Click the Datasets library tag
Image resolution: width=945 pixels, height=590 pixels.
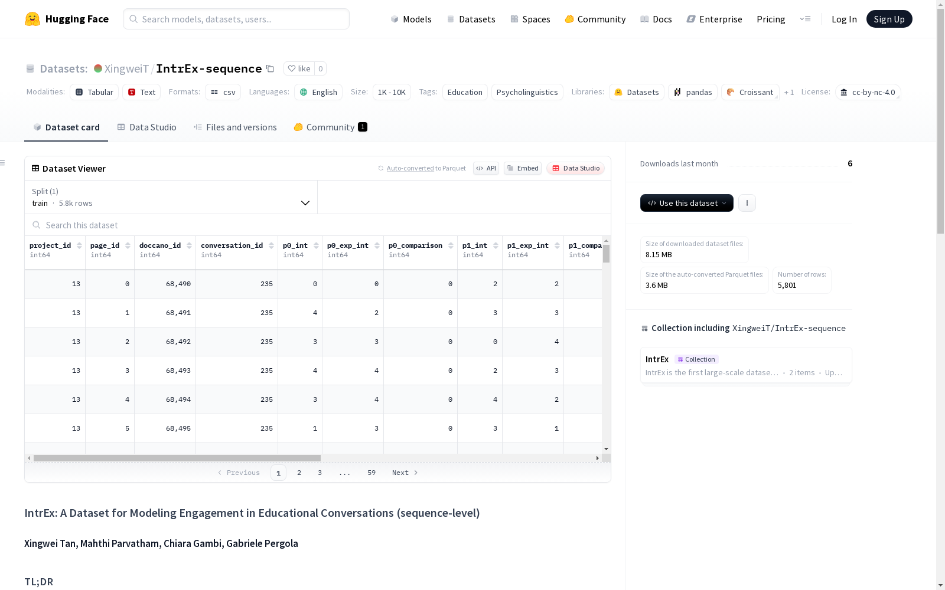click(637, 92)
